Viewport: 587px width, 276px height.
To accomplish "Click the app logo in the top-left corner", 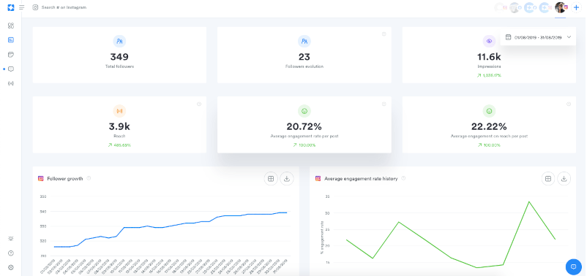I will click(x=10, y=7).
